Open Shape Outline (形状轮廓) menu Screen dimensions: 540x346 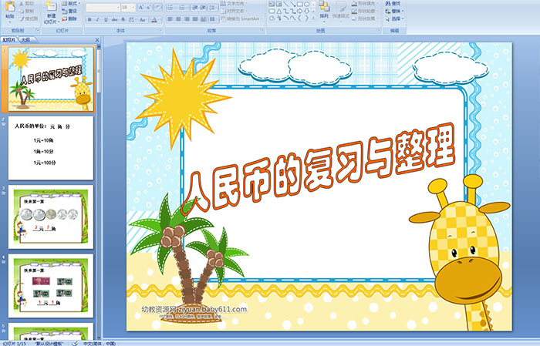point(366,11)
